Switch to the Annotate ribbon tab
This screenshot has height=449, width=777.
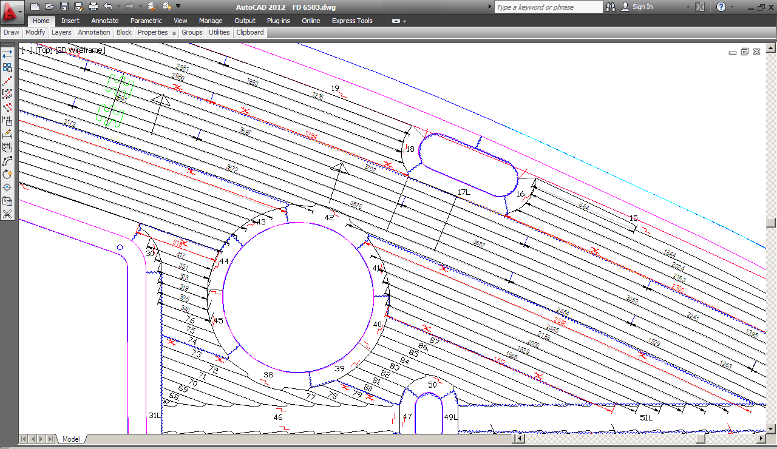click(104, 20)
